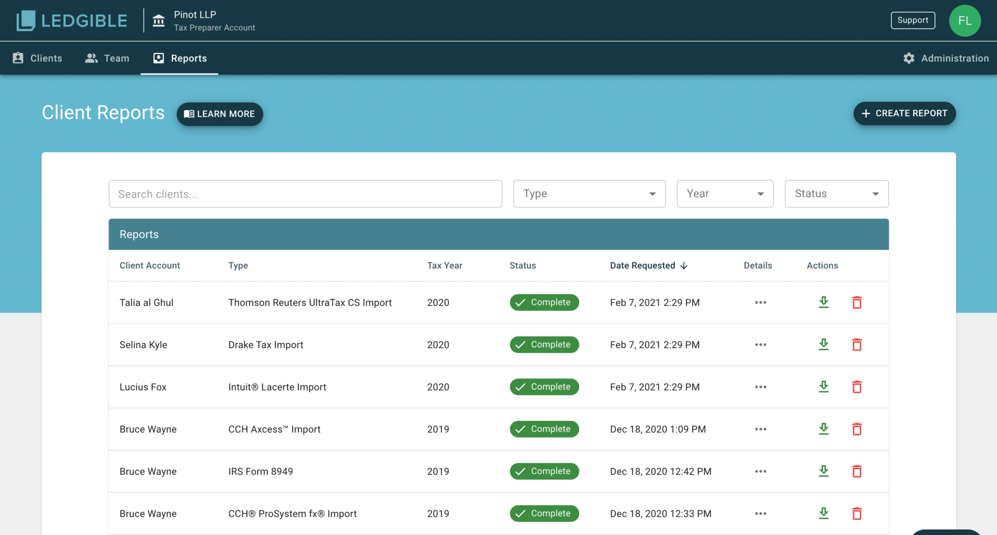Click Pinot LLP account name
The image size is (997, 535).
click(x=195, y=15)
